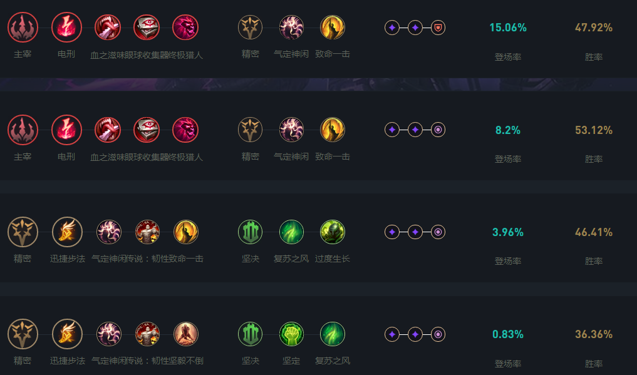Click the third stat shard in the 3.96% row
This screenshot has width=637, height=375.
pyautogui.click(x=438, y=232)
